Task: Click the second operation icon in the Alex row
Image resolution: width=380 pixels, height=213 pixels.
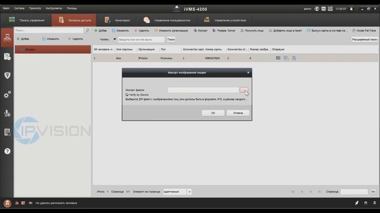Action: [286, 58]
